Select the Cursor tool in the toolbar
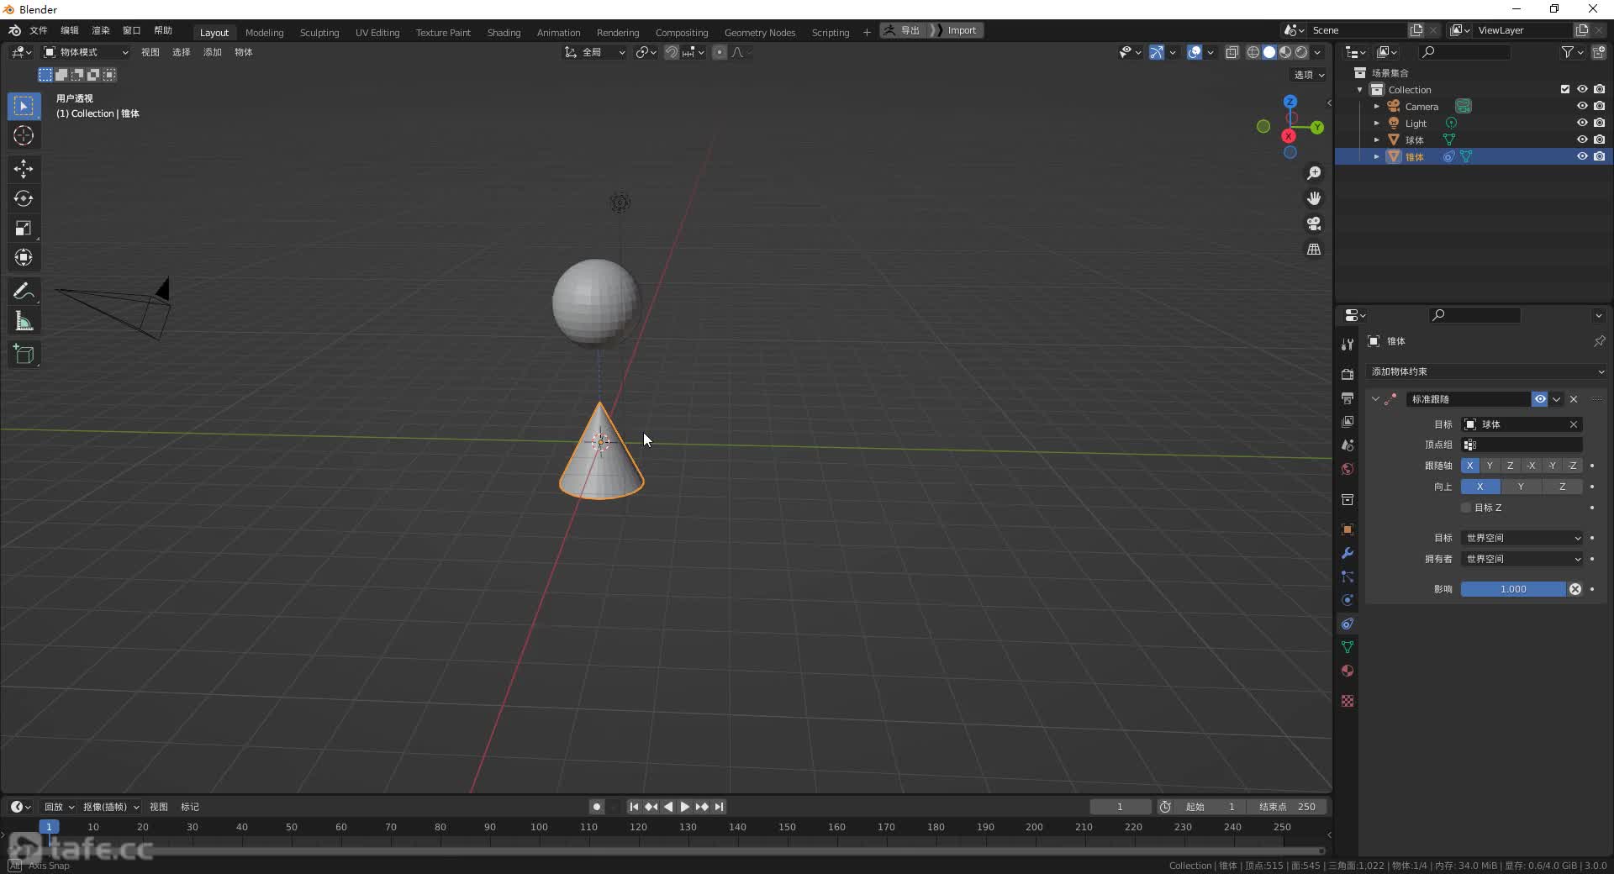This screenshot has height=874, width=1614. pos(24,135)
